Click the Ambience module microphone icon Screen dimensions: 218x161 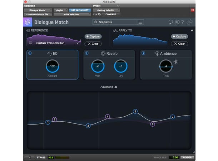pos(157,53)
